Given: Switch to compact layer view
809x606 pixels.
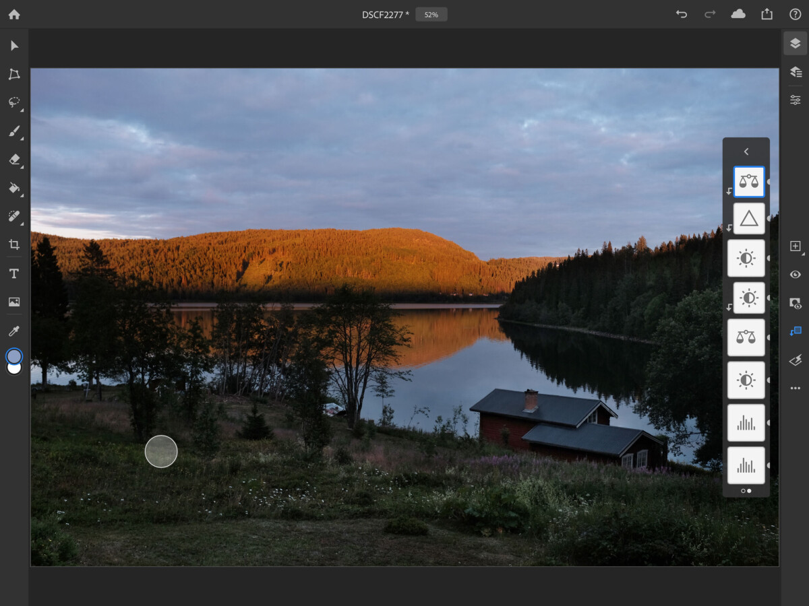Looking at the screenshot, I should coord(796,43).
